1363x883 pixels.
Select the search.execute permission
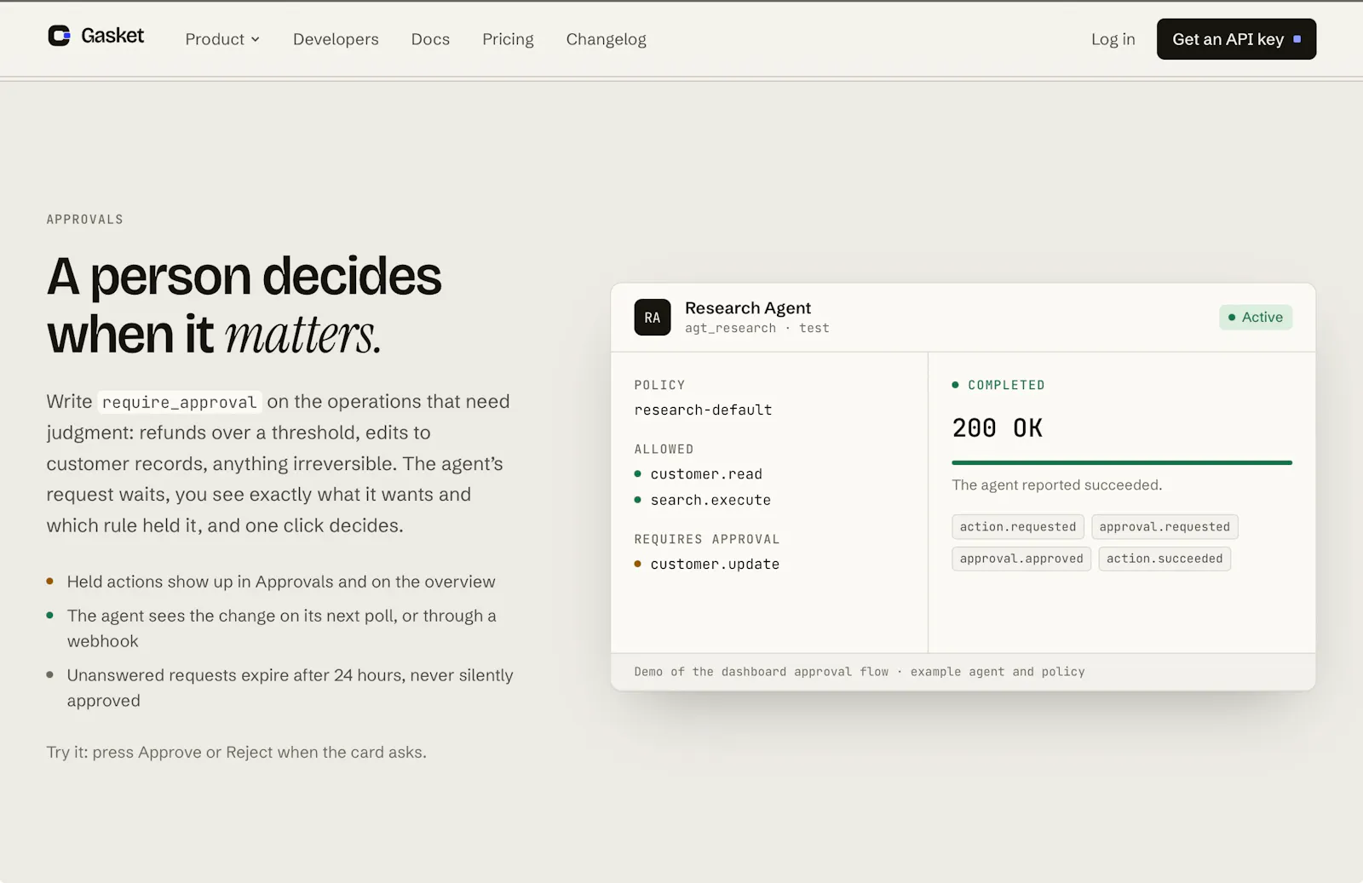710,501
